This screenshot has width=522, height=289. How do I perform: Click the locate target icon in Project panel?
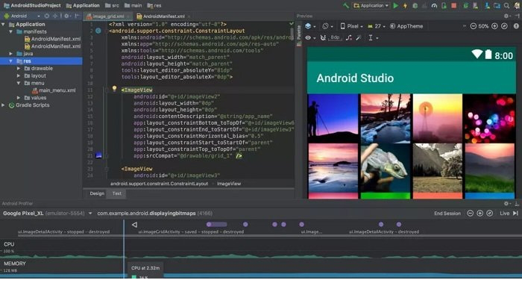(x=46, y=16)
